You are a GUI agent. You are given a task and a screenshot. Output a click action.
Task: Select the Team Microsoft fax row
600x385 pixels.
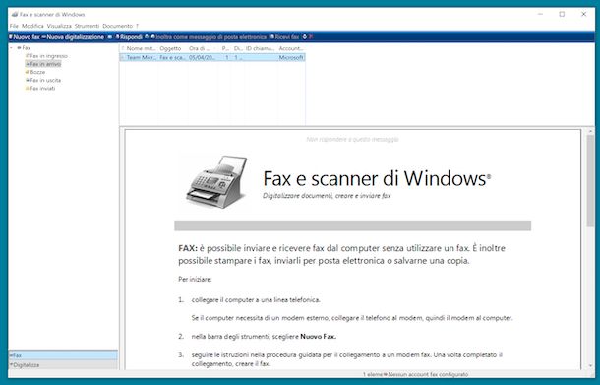[212, 57]
